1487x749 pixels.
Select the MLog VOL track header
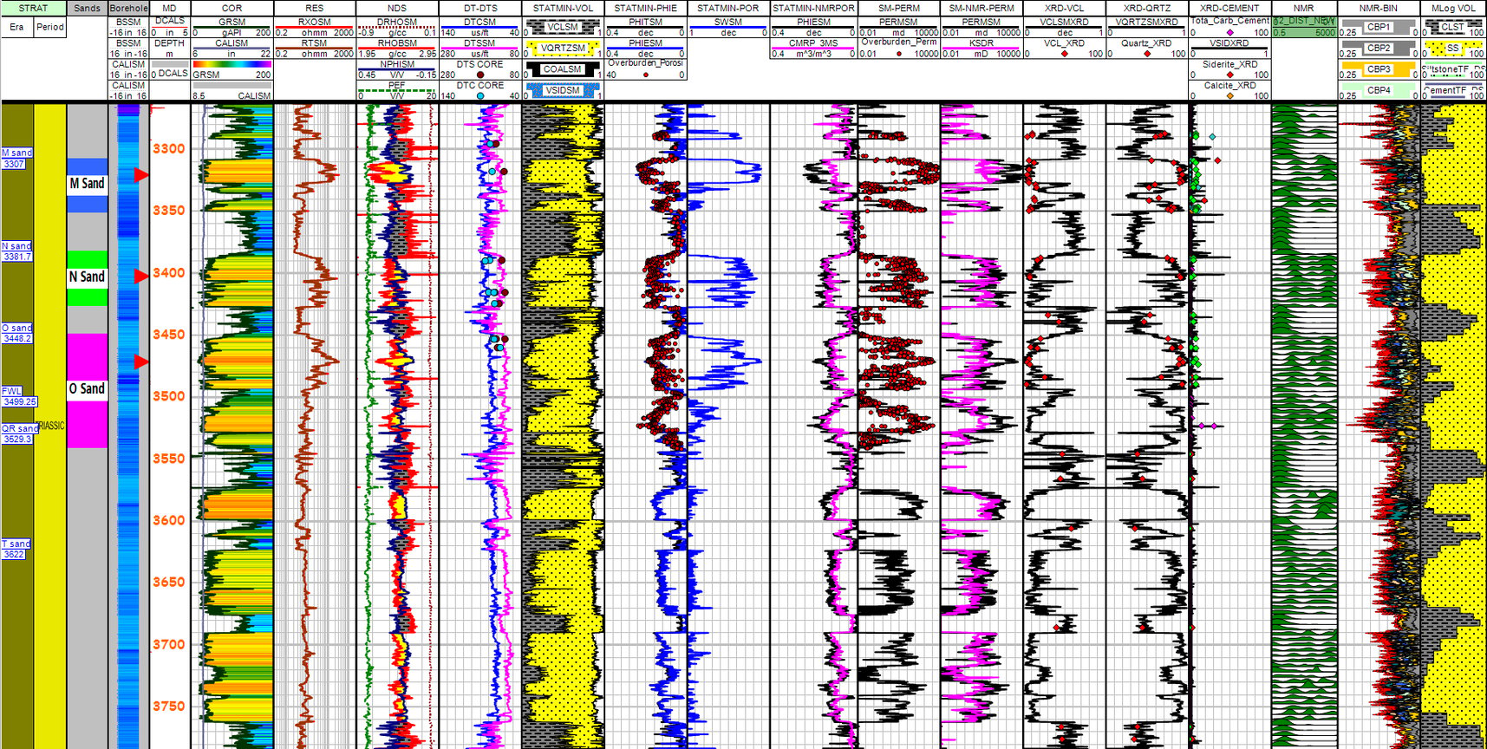point(1453,8)
